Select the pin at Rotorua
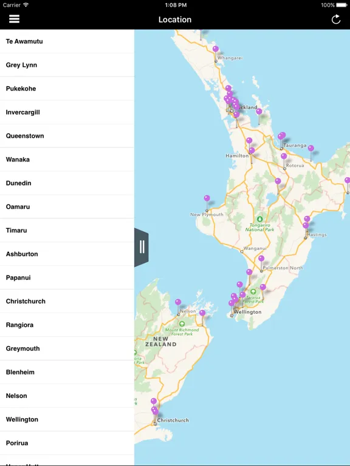Screen dimensions: 350x466 pyautogui.click(x=284, y=156)
